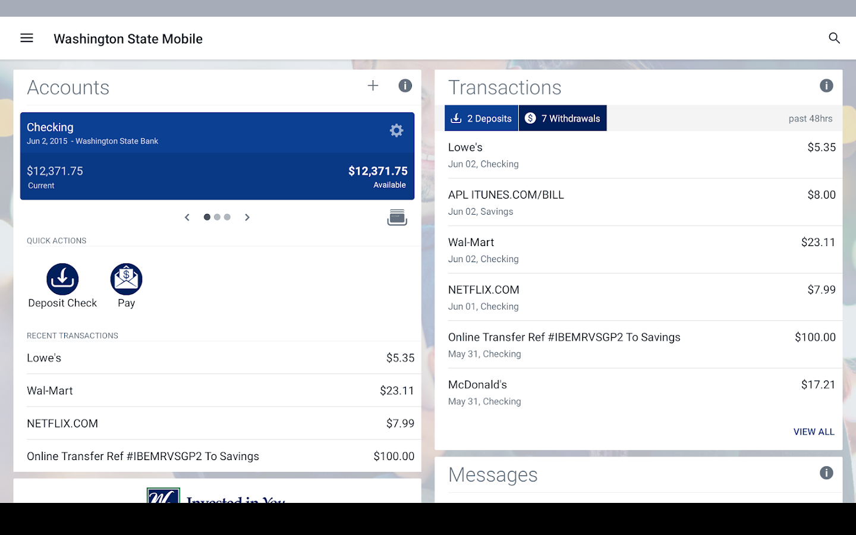Screen dimensions: 856x535
Task: Open the hamburger navigation menu
Action: tap(27, 38)
